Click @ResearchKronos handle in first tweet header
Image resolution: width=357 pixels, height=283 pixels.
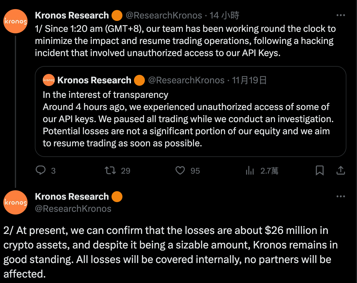[x=164, y=15]
